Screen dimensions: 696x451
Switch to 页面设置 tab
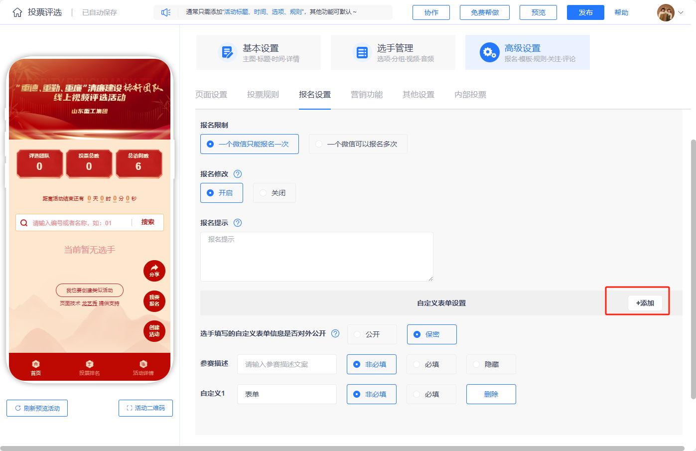211,95
